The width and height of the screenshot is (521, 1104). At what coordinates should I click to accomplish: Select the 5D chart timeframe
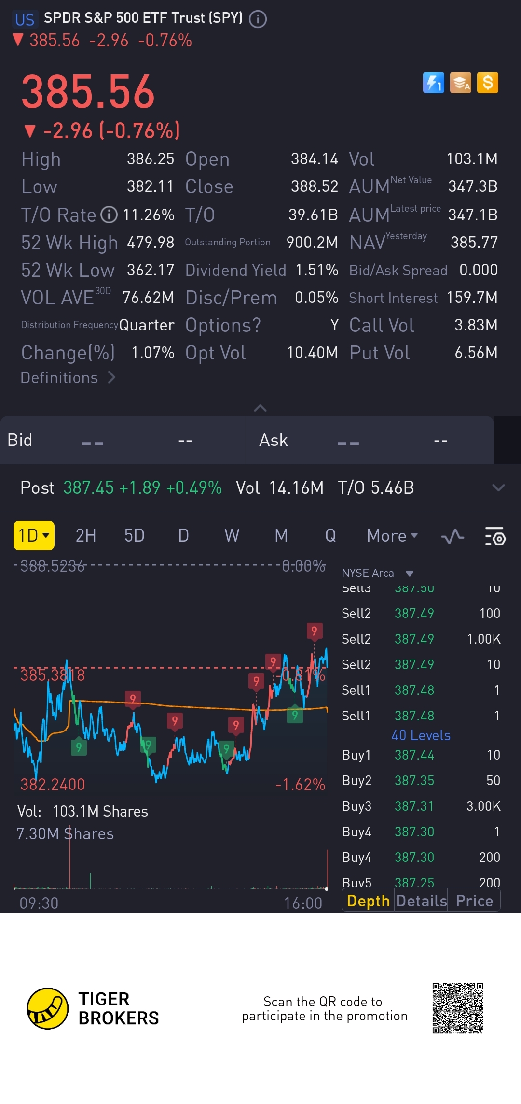pyautogui.click(x=134, y=536)
